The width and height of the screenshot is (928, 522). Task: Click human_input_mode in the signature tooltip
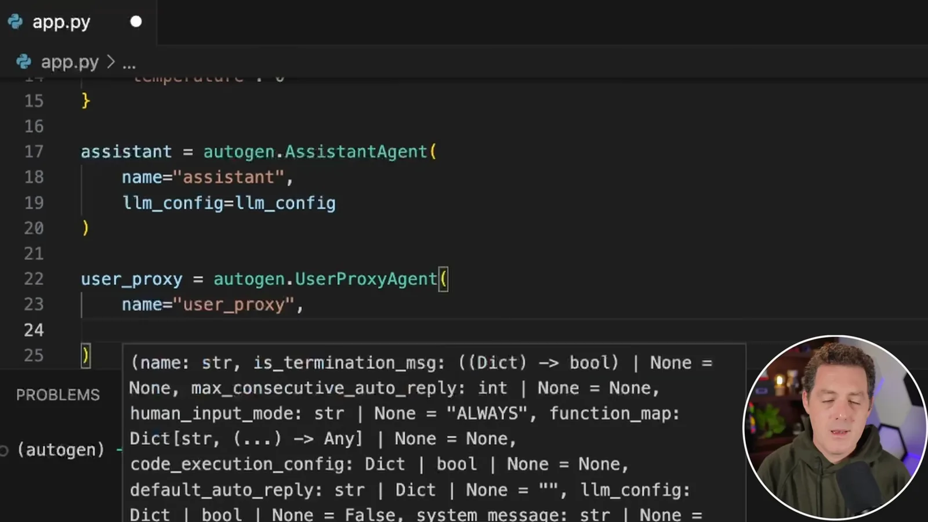[211, 414]
